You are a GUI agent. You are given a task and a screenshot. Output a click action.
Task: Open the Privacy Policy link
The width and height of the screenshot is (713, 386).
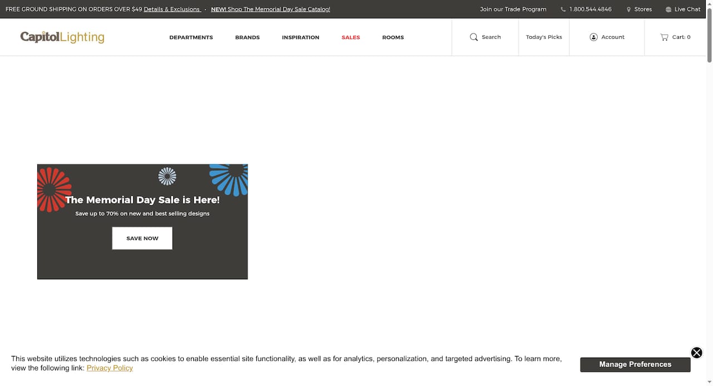[x=110, y=368]
